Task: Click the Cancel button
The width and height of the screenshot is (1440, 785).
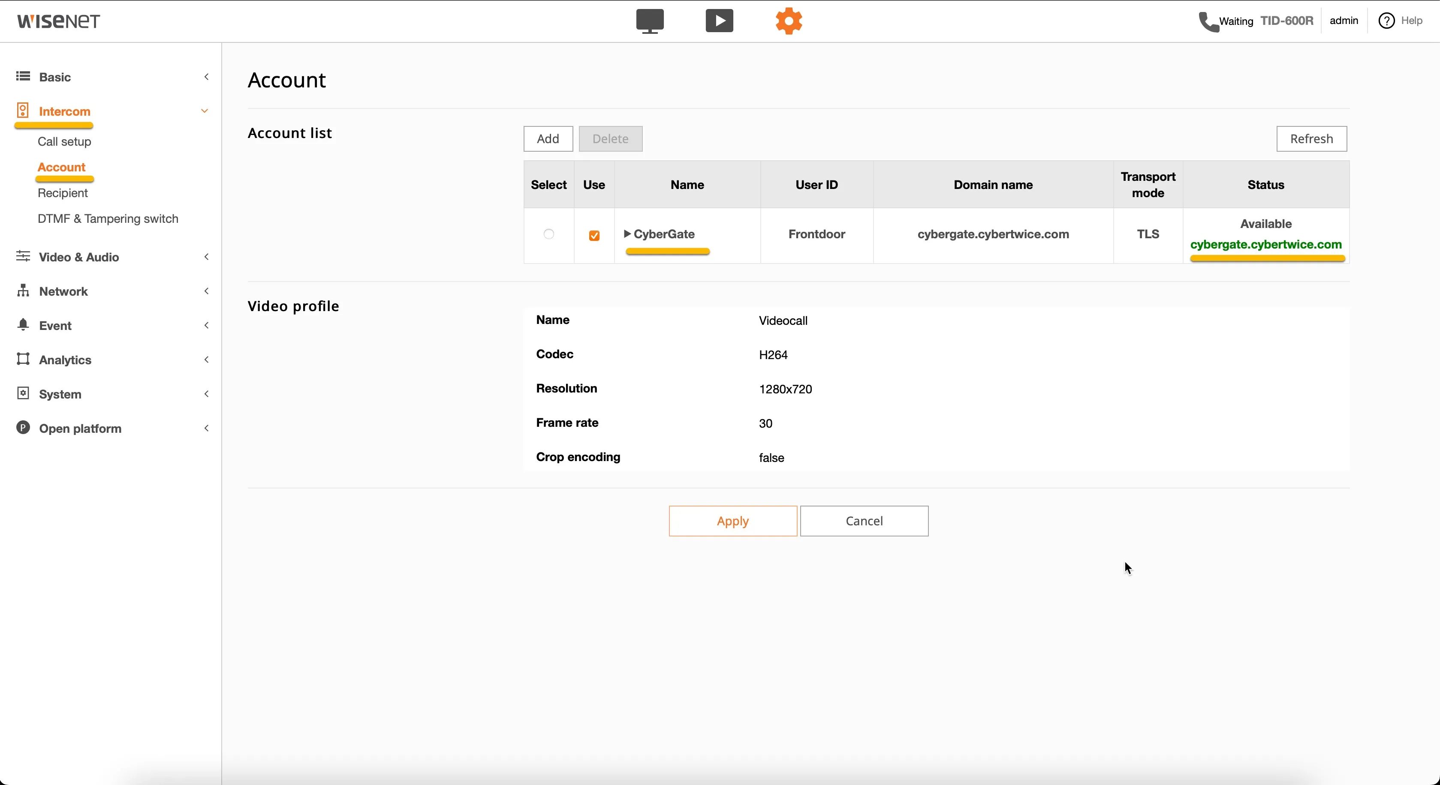Action: pyautogui.click(x=864, y=521)
